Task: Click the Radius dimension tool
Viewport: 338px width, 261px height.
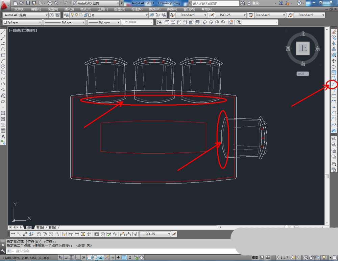Action: pos(39,234)
